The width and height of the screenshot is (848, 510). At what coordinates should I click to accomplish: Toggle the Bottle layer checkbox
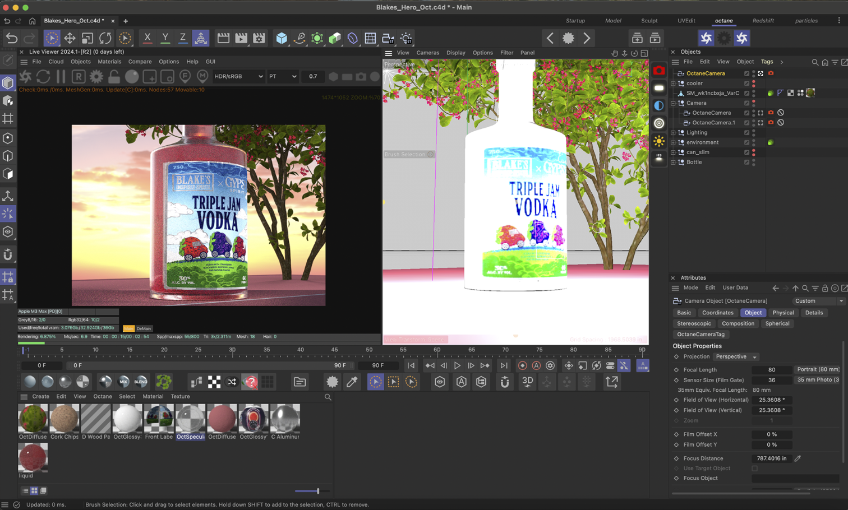(746, 163)
